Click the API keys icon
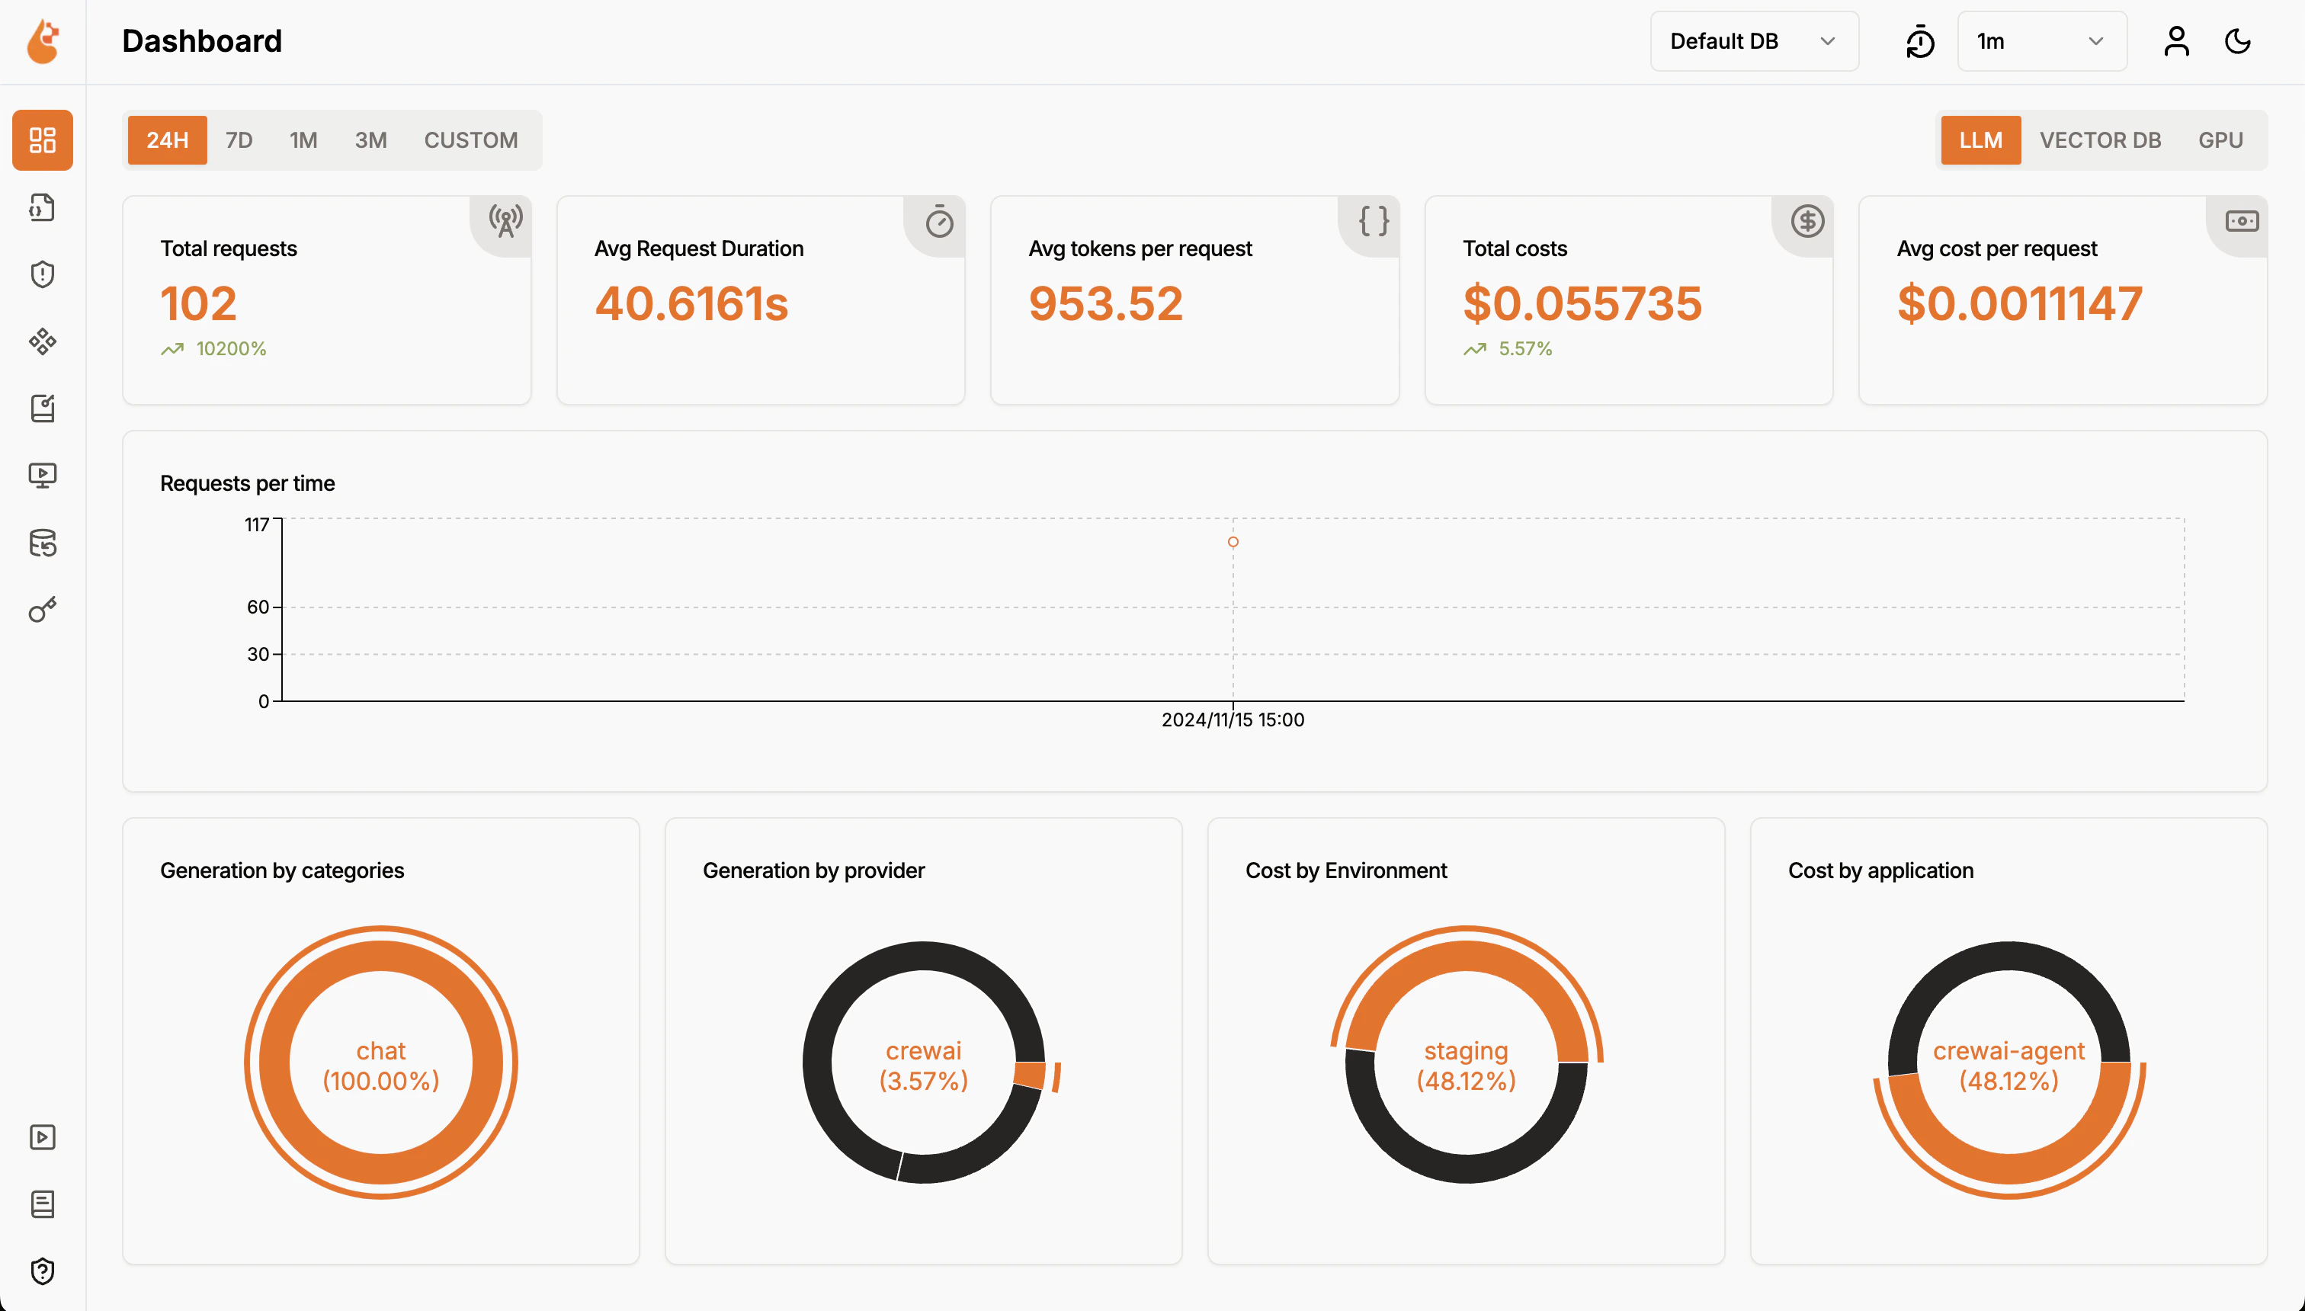This screenshot has width=2305, height=1311. tap(43, 609)
